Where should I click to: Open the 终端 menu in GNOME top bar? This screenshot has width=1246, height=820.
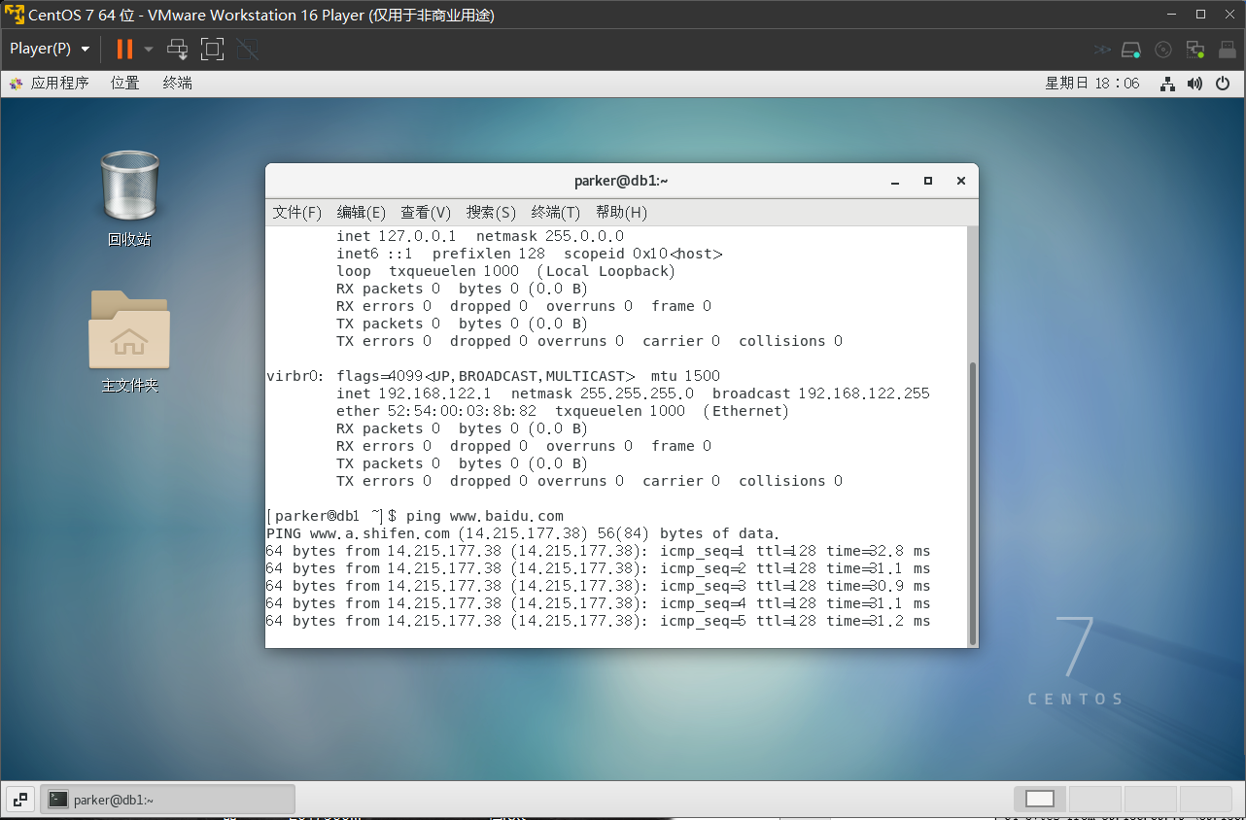(x=178, y=84)
